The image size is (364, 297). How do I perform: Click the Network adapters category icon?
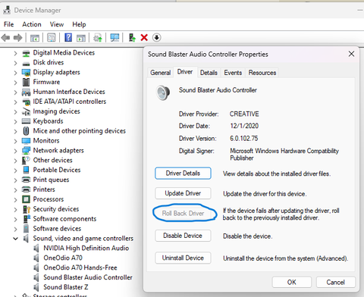pyautogui.click(x=26, y=151)
